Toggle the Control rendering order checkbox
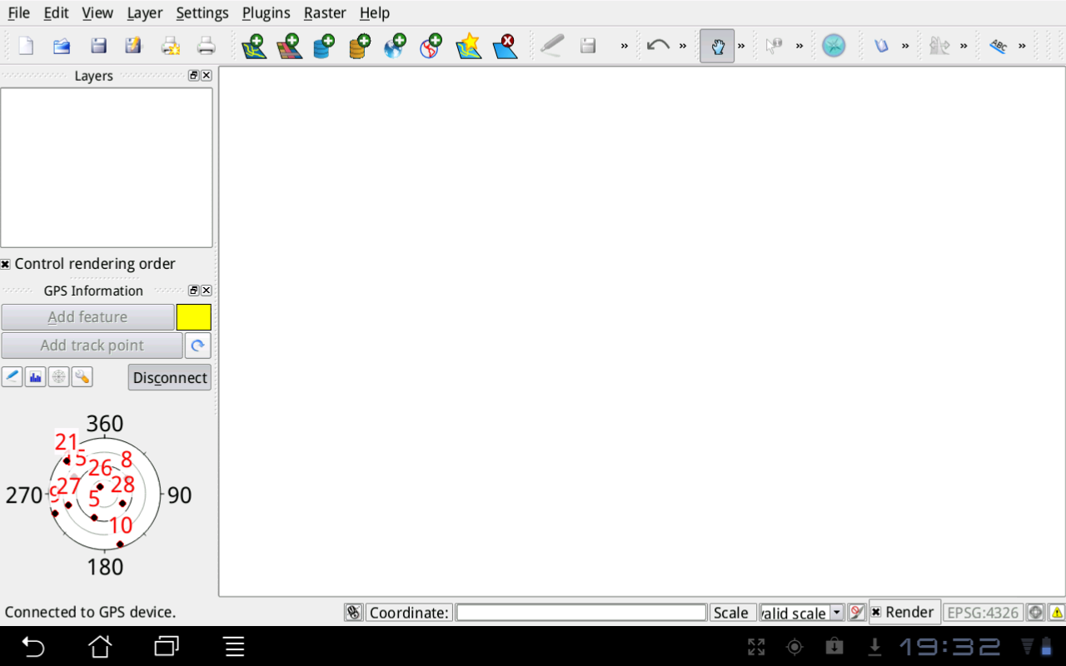 pyautogui.click(x=6, y=264)
